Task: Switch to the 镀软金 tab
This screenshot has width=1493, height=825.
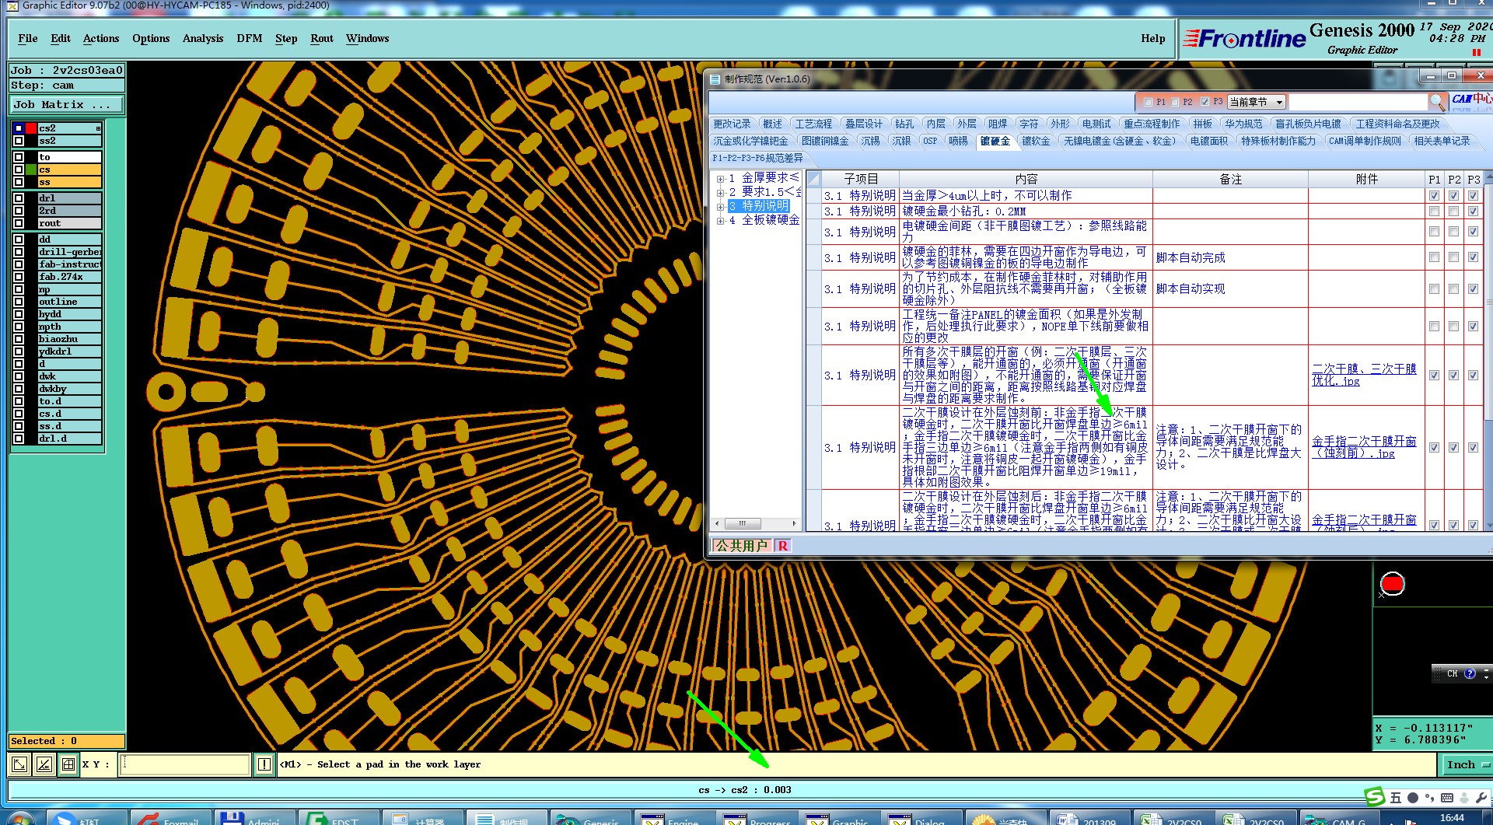Action: click(x=1036, y=141)
